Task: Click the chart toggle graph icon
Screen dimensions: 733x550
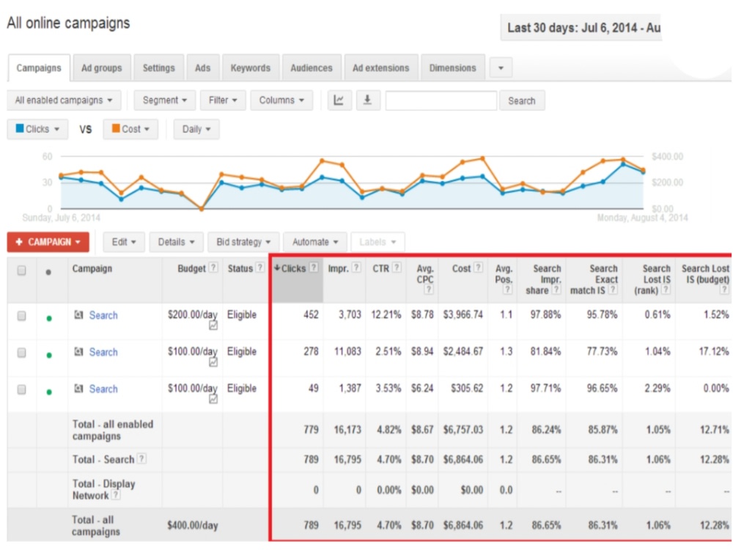Action: coord(339,100)
